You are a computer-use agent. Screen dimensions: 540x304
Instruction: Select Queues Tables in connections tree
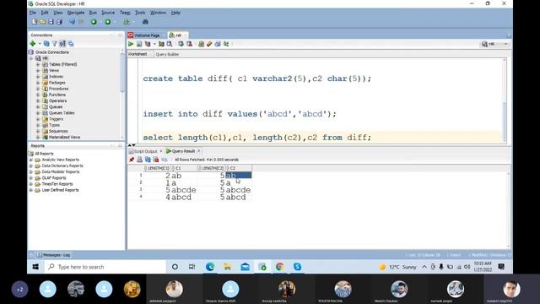[x=62, y=112]
